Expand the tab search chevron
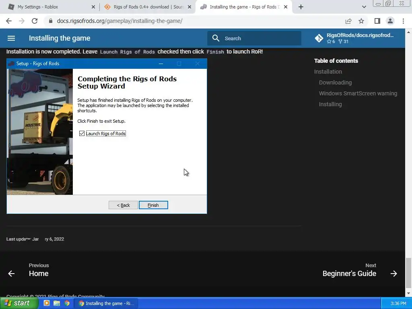Screen dimensions: 412x309 tap(364, 7)
